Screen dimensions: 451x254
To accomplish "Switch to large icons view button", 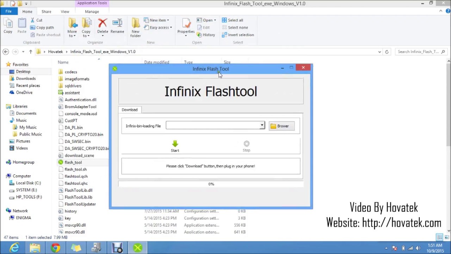I will pyautogui.click(x=446, y=237).
